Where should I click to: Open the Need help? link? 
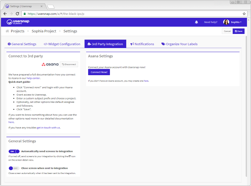point(211,22)
